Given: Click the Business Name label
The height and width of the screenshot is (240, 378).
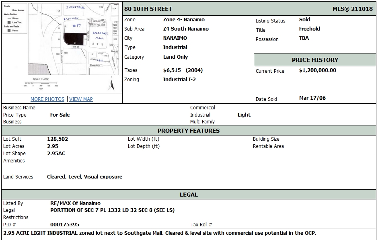Looking at the screenshot, I should pos(19,107).
